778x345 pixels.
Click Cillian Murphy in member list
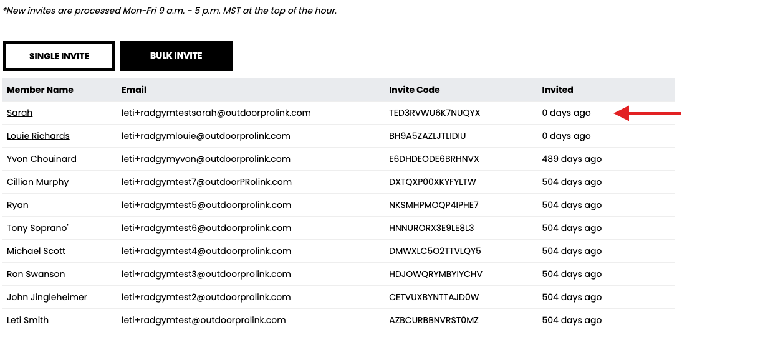pos(38,182)
